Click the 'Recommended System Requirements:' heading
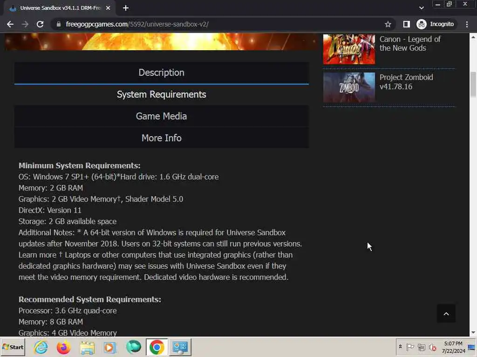Viewport: 477px width, 357px height. [x=90, y=299]
